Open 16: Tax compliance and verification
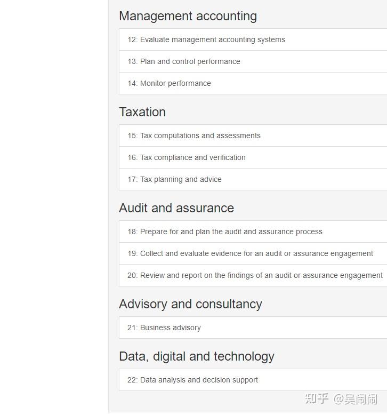The width and height of the screenshot is (387, 415). click(x=187, y=157)
